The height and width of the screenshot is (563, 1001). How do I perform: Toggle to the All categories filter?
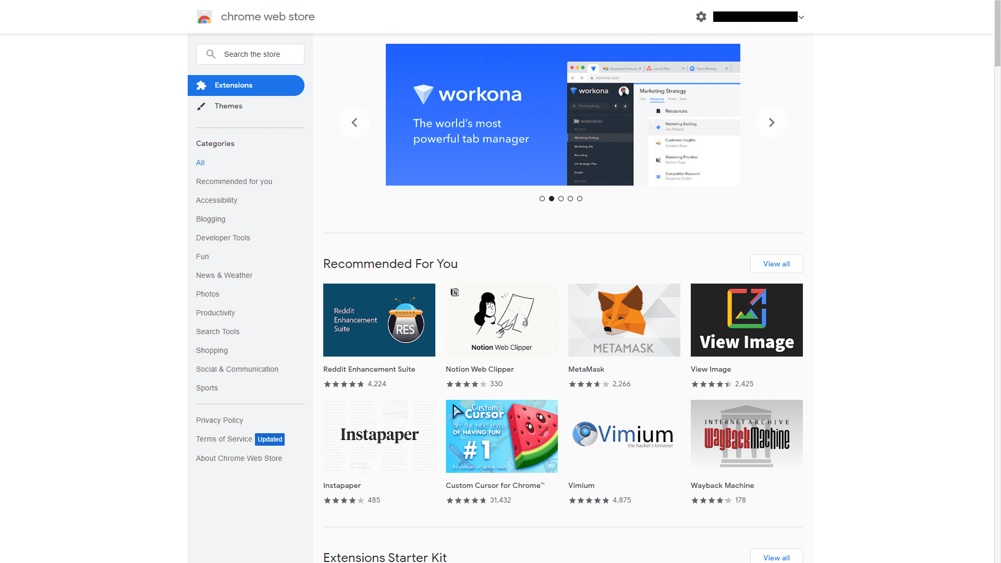click(199, 162)
